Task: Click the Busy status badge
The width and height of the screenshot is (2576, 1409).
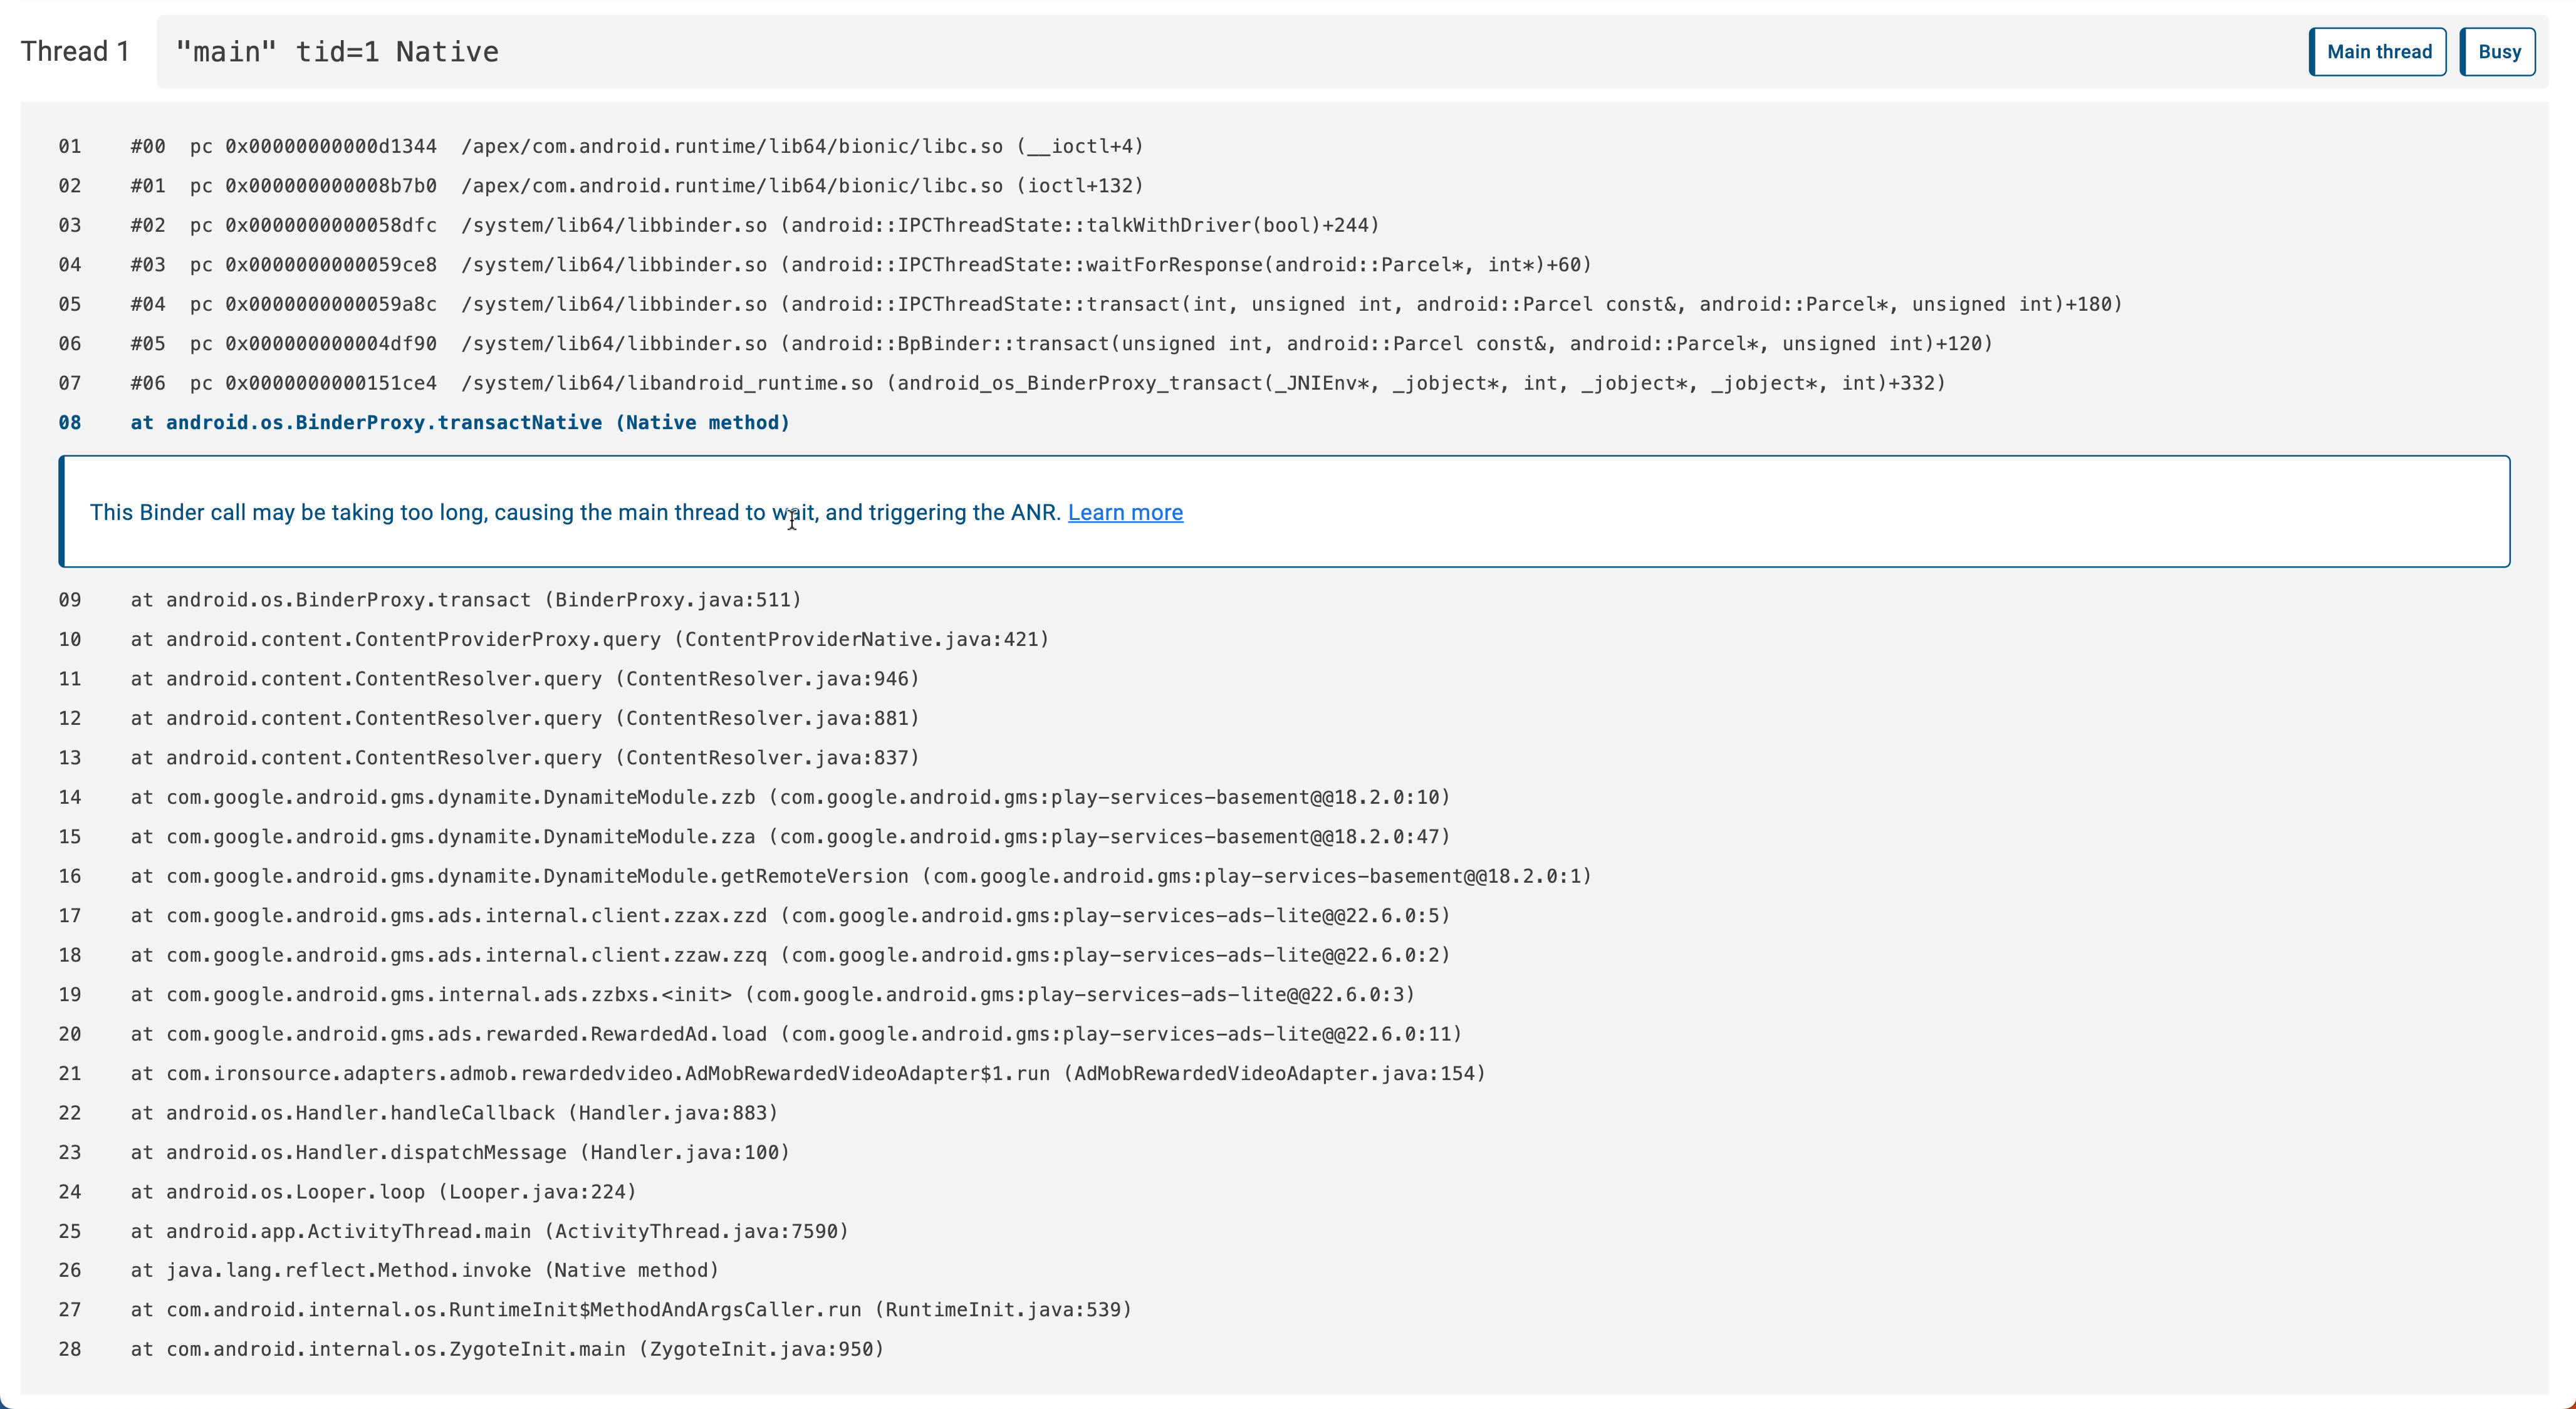Action: click(x=2498, y=52)
